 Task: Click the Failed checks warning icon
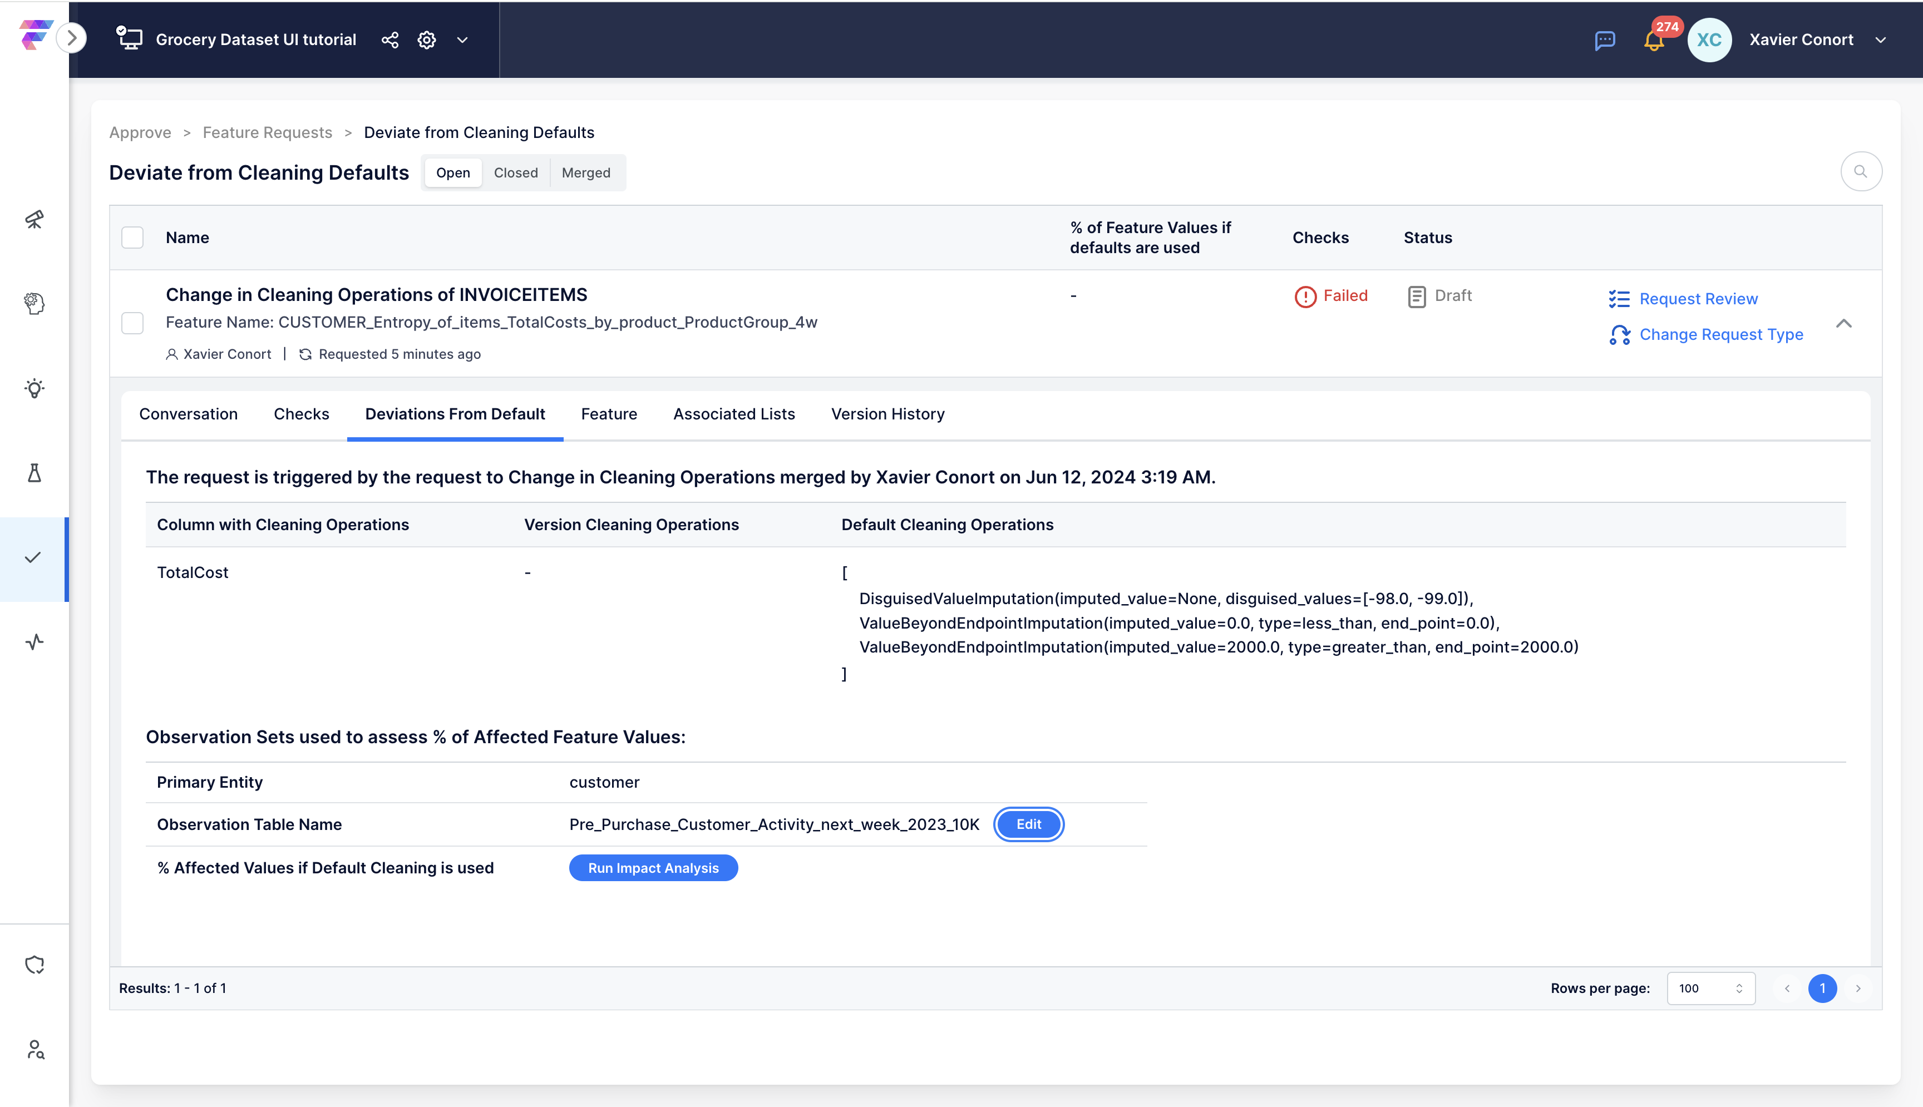coord(1305,296)
